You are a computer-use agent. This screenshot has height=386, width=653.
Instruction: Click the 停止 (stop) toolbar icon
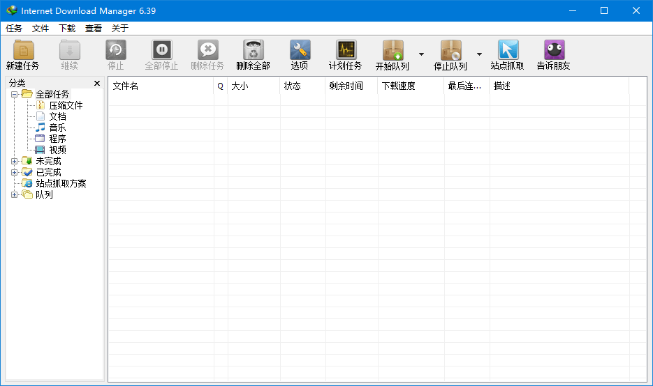(116, 50)
